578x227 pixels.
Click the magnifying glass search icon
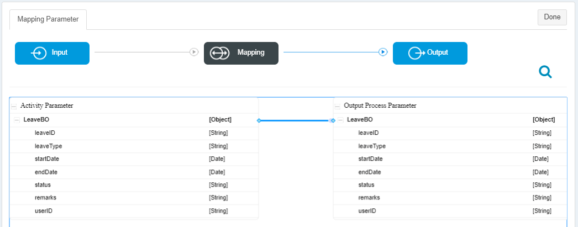[545, 72]
